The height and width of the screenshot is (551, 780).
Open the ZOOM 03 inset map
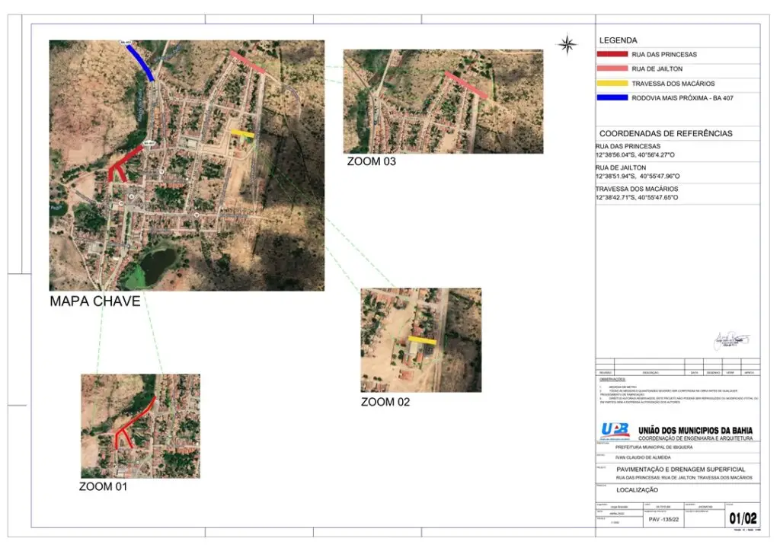443,102
